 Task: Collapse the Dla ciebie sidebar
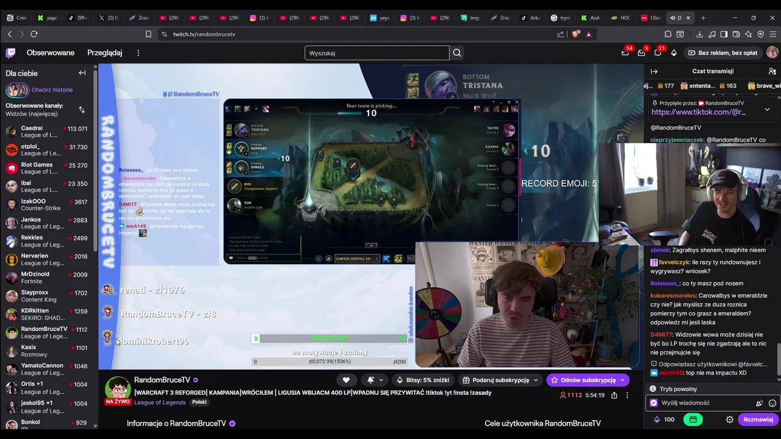point(82,73)
